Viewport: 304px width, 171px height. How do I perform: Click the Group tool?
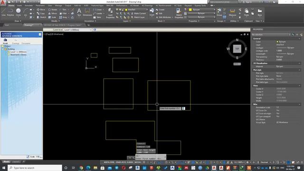[x=219, y=12]
